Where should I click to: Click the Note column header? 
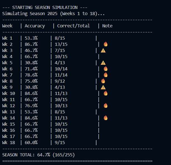pyautogui.click(x=107, y=26)
